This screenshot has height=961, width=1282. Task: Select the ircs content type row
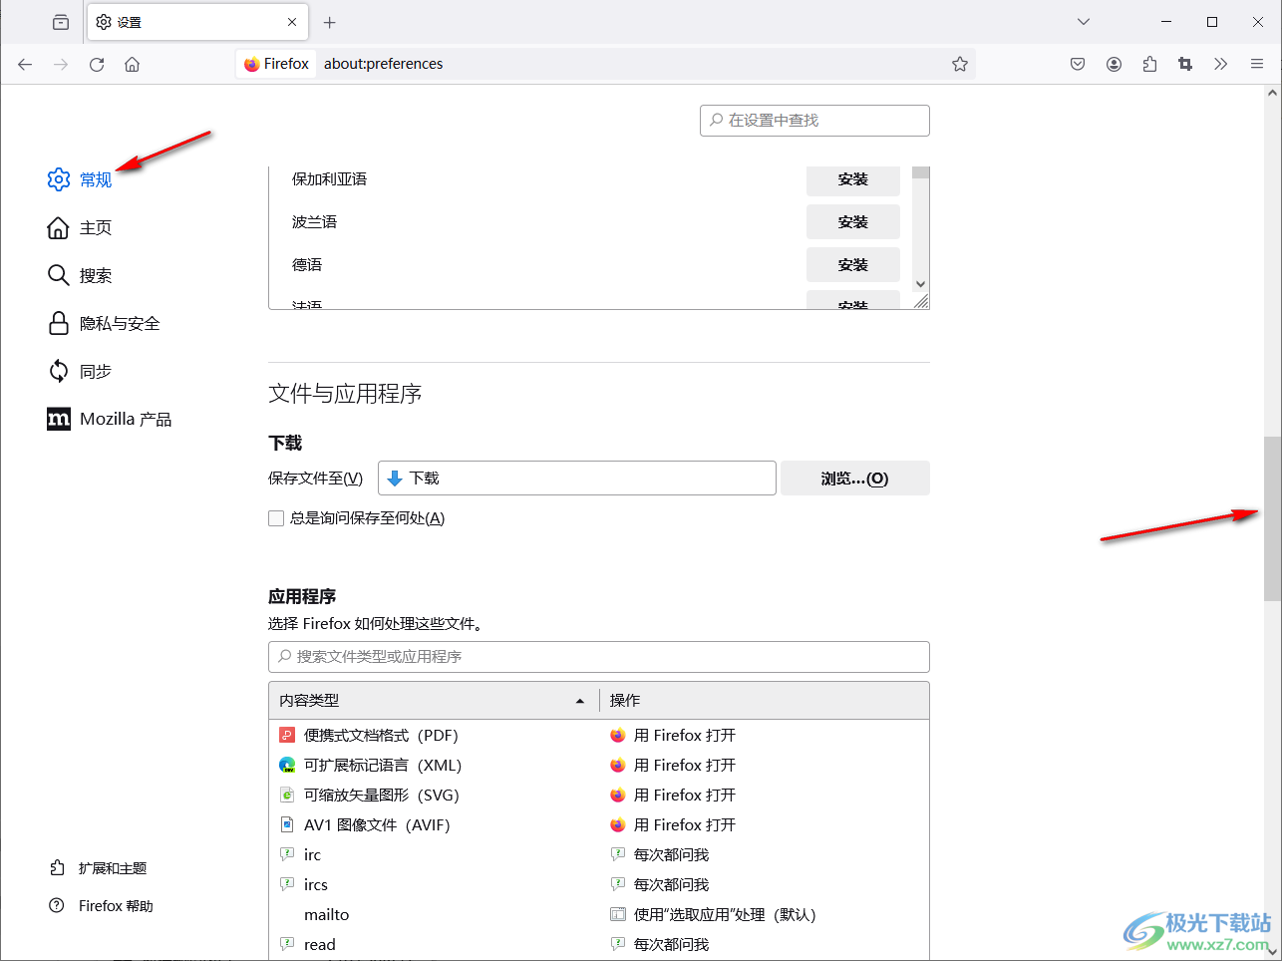point(599,885)
